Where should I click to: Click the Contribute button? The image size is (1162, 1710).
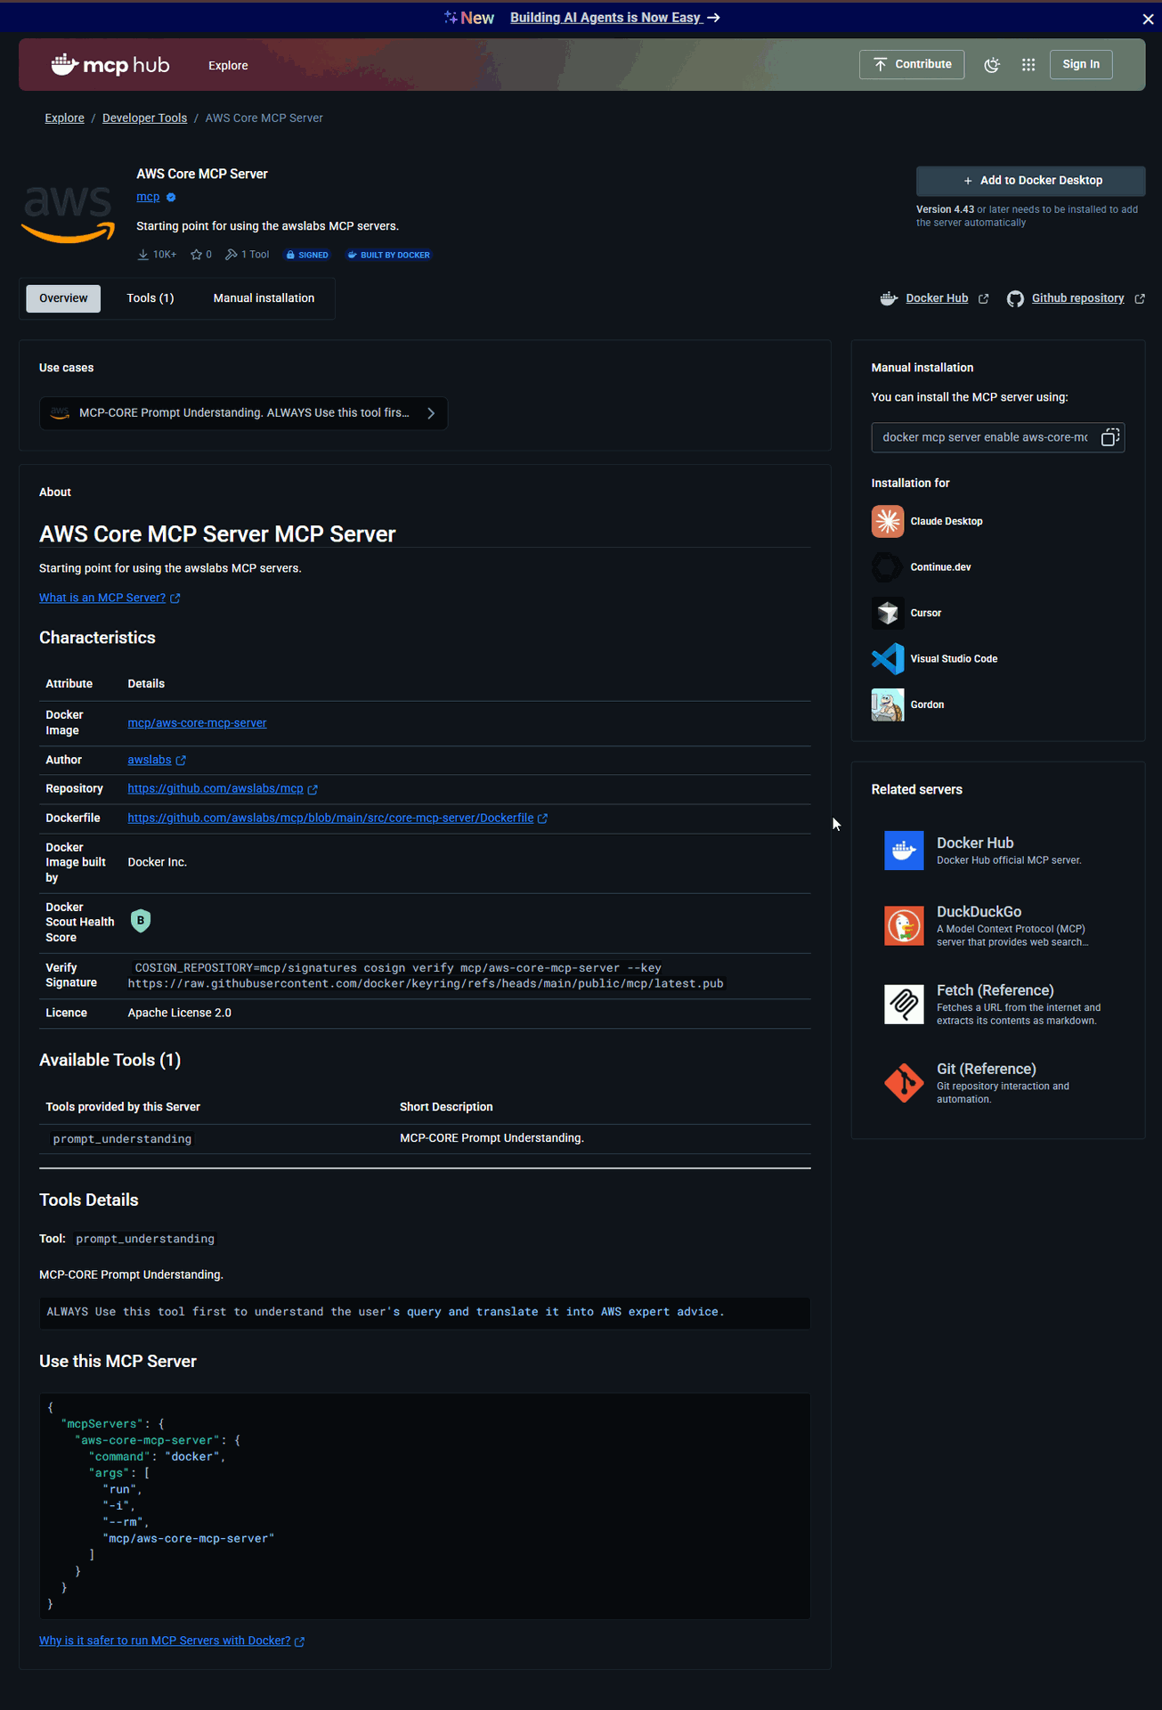click(911, 64)
